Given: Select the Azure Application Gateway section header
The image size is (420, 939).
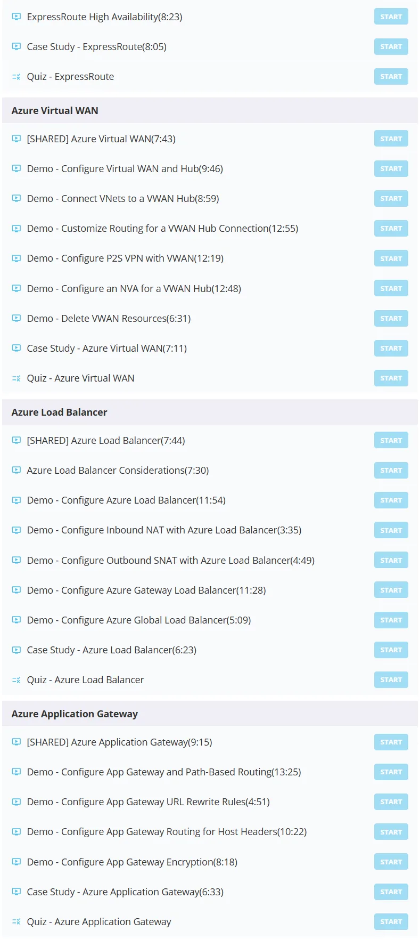Looking at the screenshot, I should (210, 714).
